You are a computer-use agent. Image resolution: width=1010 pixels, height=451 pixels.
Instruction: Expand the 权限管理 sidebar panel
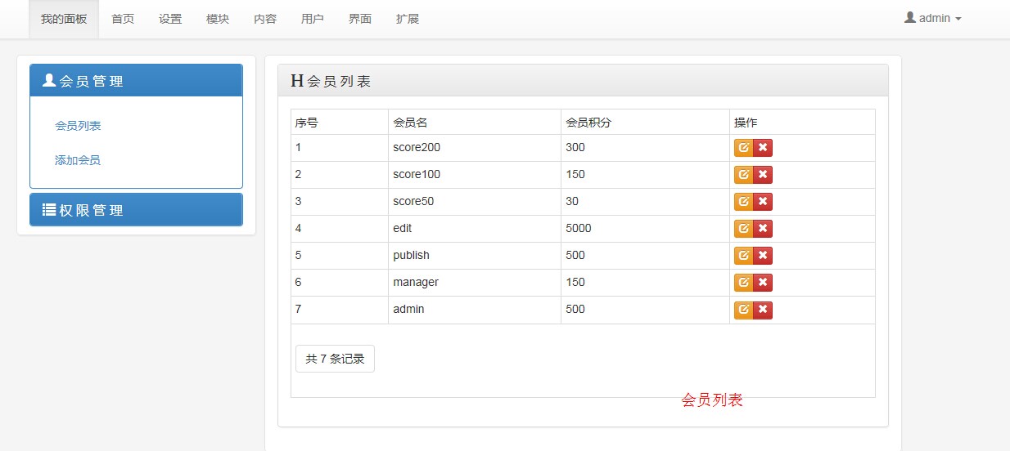[136, 210]
